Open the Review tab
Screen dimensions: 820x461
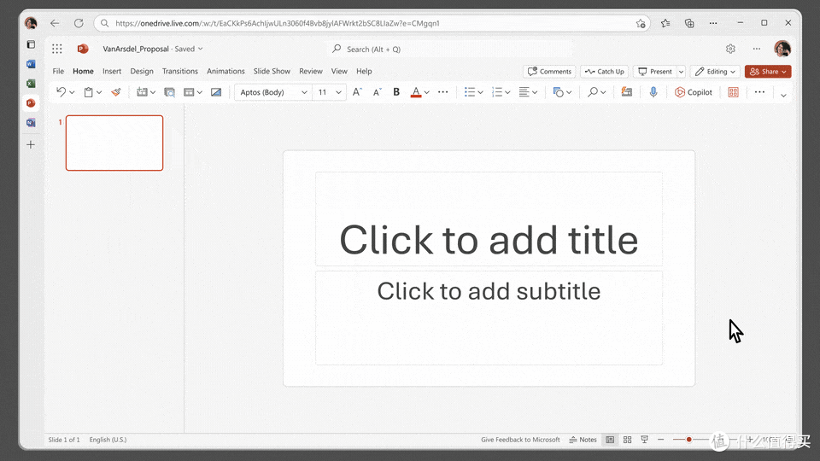(311, 71)
